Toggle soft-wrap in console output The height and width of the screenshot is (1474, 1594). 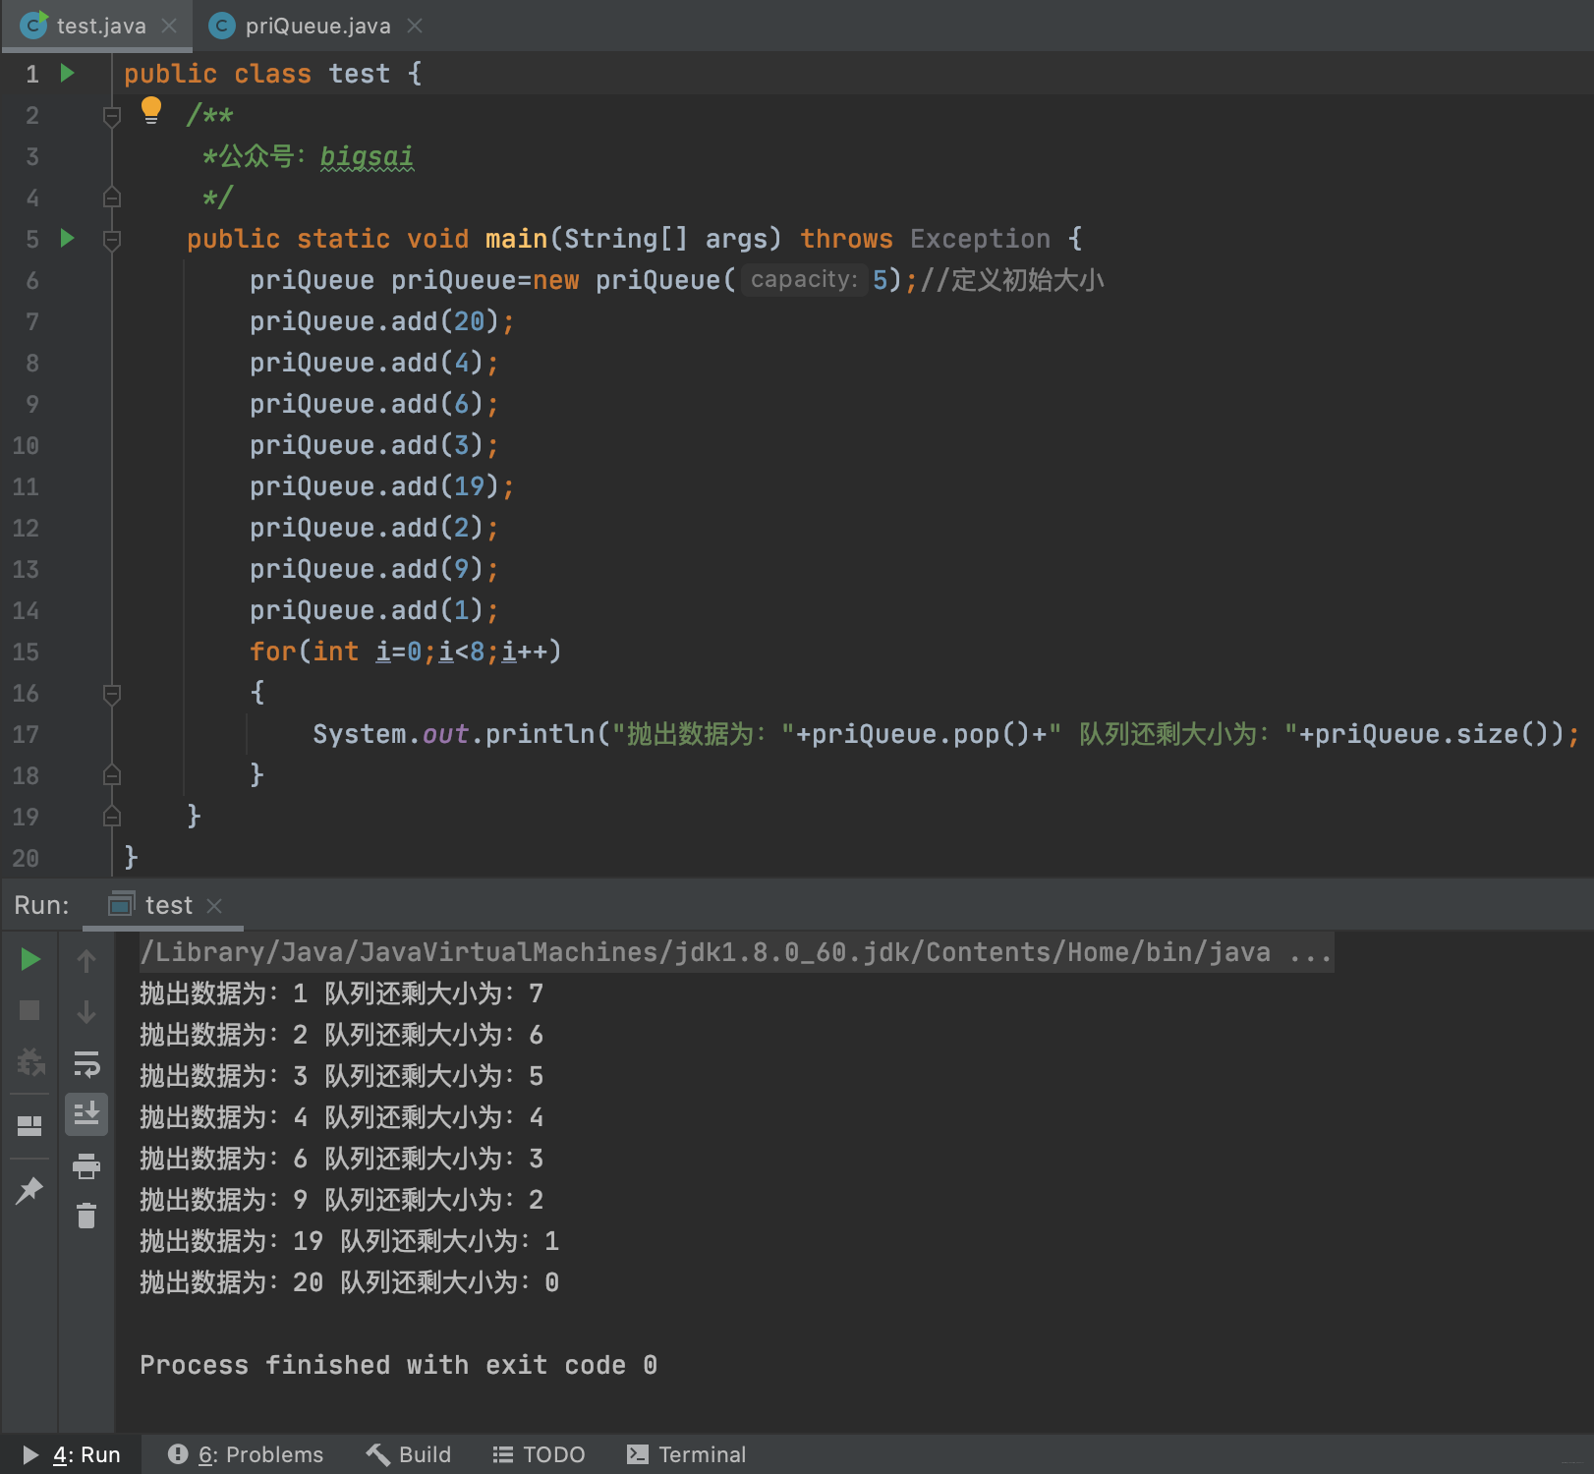[86, 1063]
